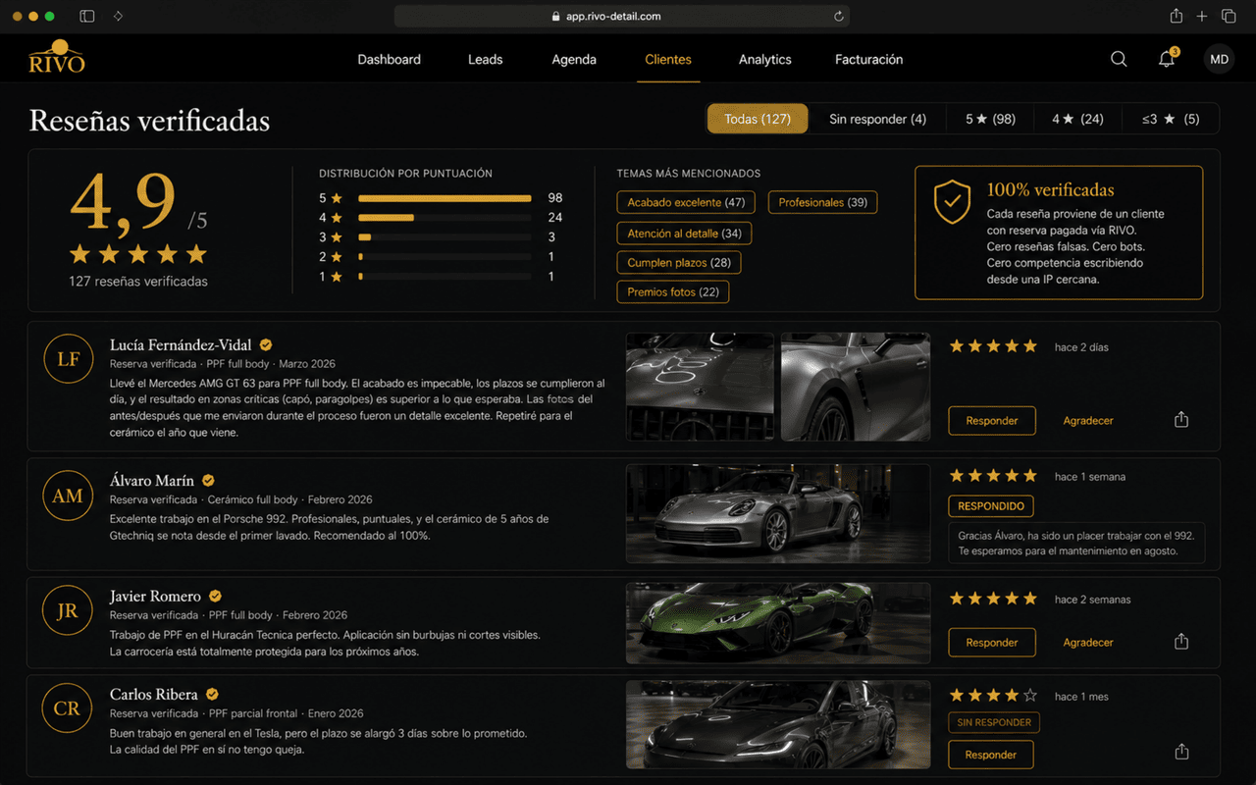The image size is (1256, 785).
Task: Open new tab with plus icon
Action: pos(1202,17)
